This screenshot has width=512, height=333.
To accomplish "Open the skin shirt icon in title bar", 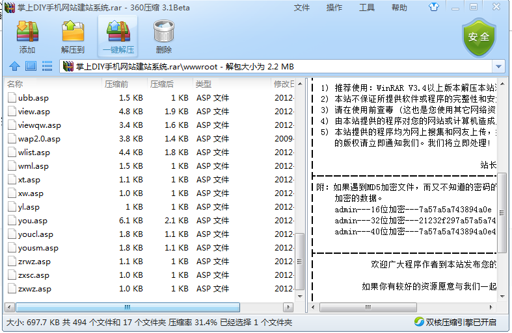I will coord(434,7).
